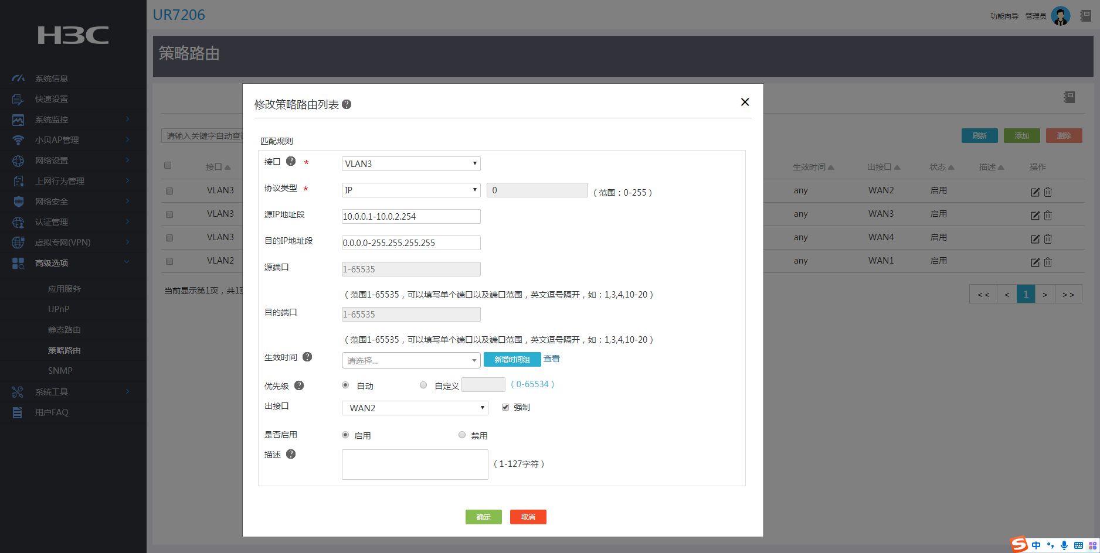Open the soft keyboard from IME toolbar

[1078, 545]
